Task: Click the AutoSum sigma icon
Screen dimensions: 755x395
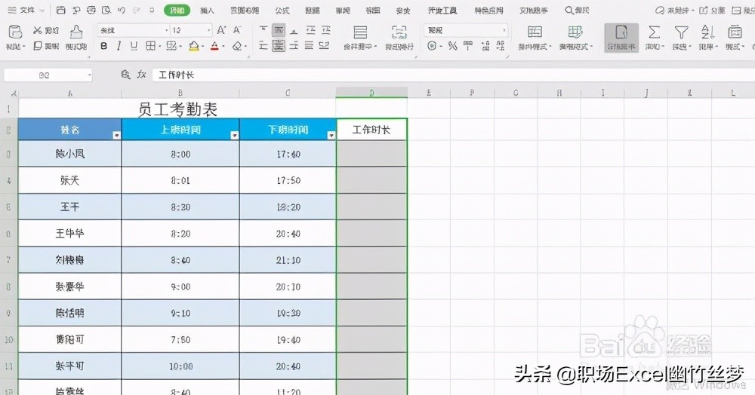Action: tap(654, 32)
